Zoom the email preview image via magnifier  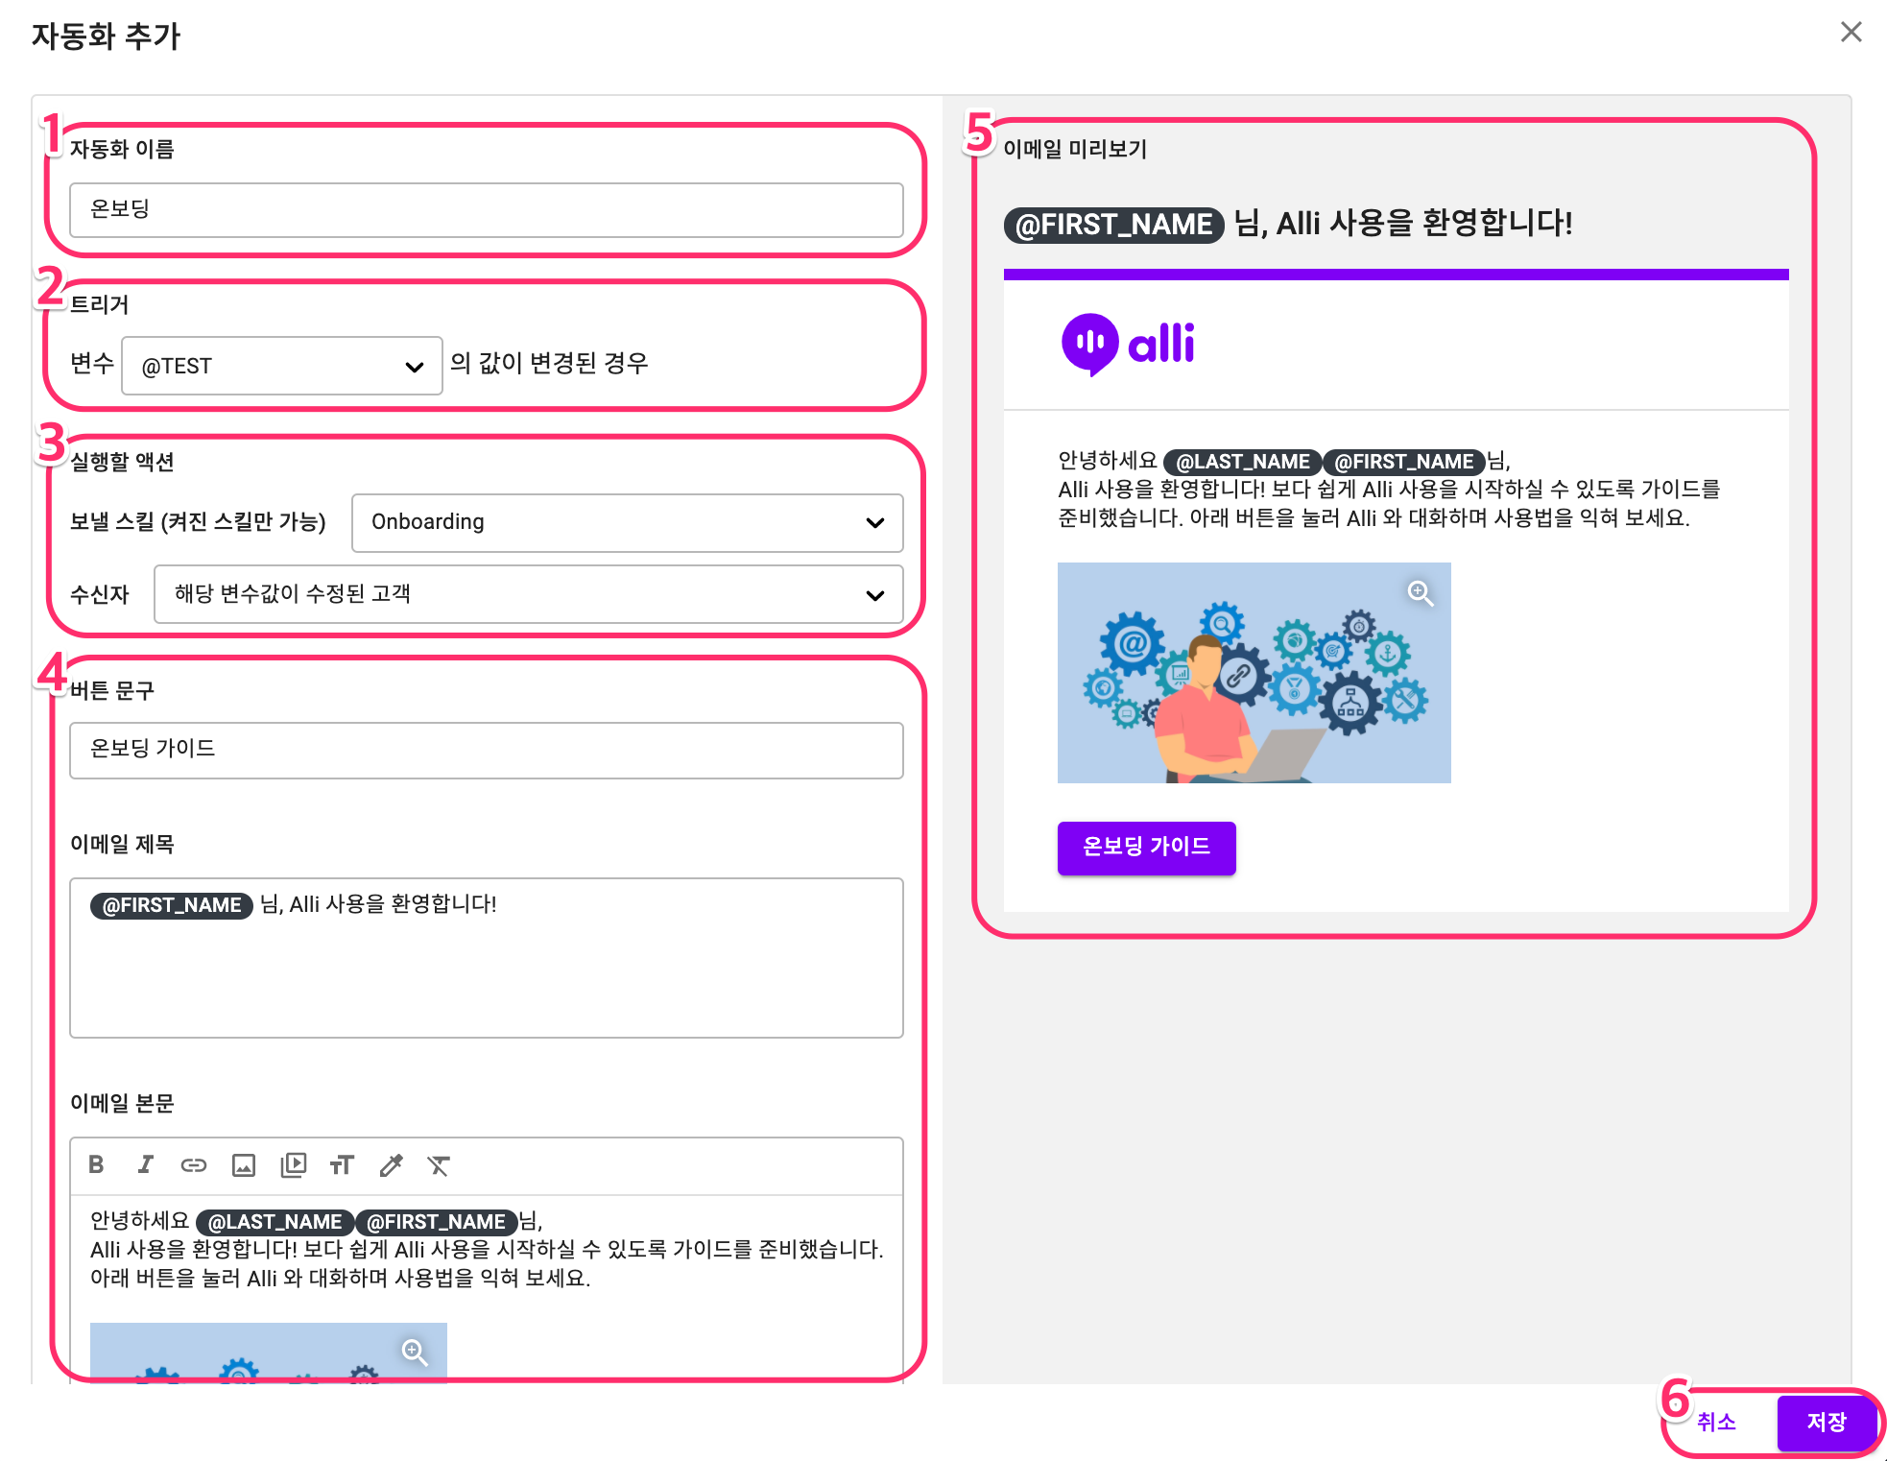coord(1421,593)
